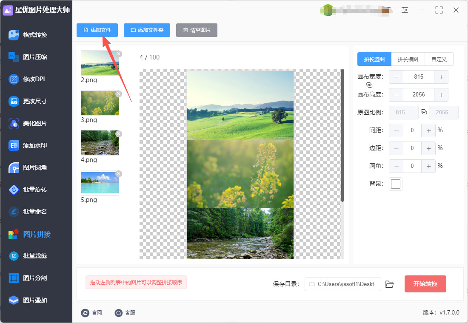Decrease canvas height with minus button
Viewport: 468px width, 323px height.
coord(397,95)
